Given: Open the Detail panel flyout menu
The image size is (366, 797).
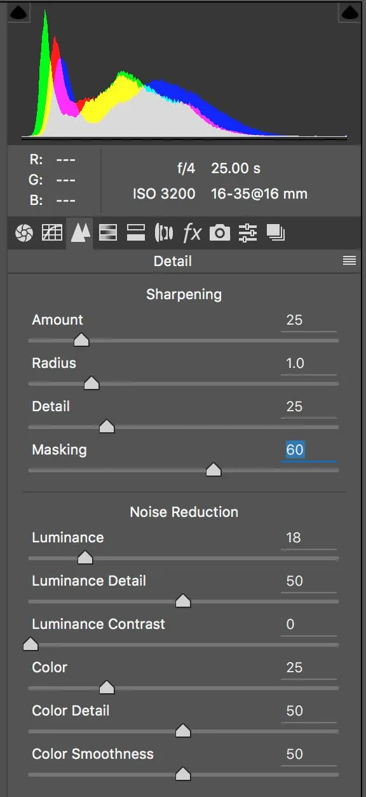Looking at the screenshot, I should coord(349,261).
